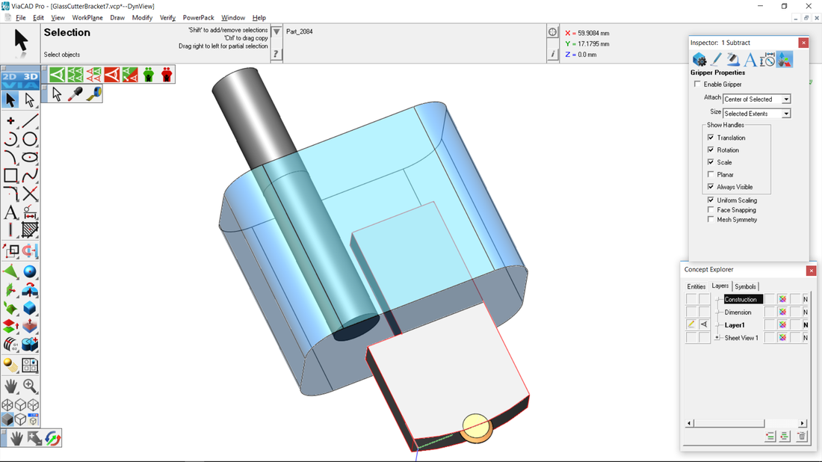Open the PowerPack menu

click(198, 18)
